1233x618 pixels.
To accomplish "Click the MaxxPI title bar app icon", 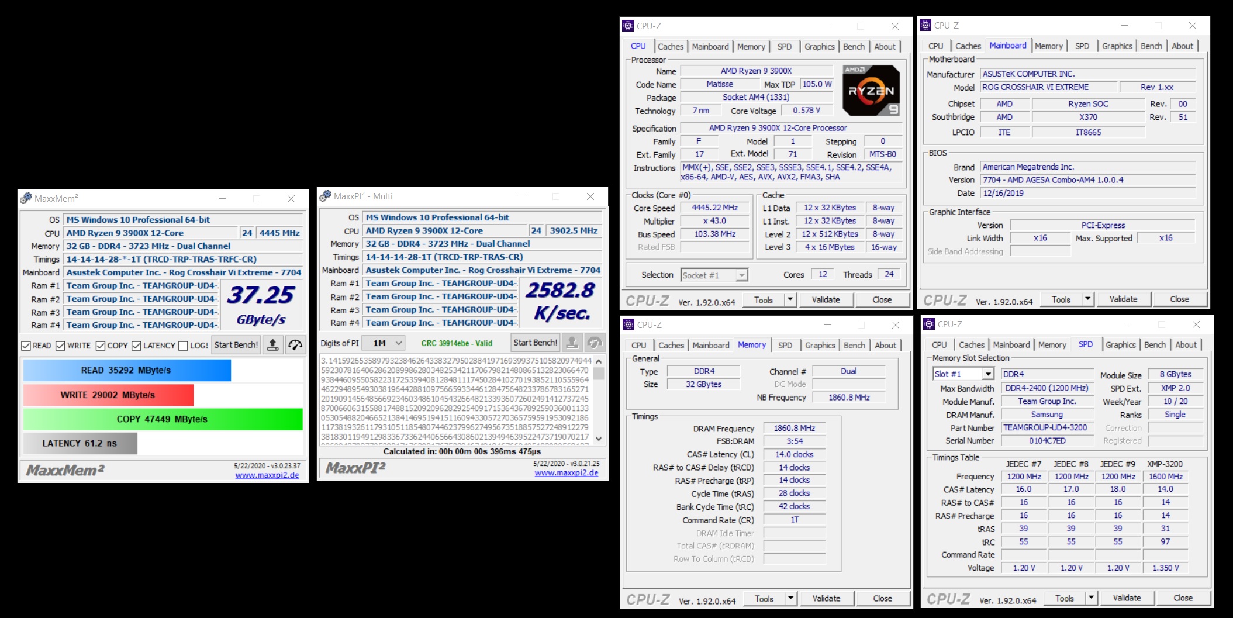I will (325, 196).
